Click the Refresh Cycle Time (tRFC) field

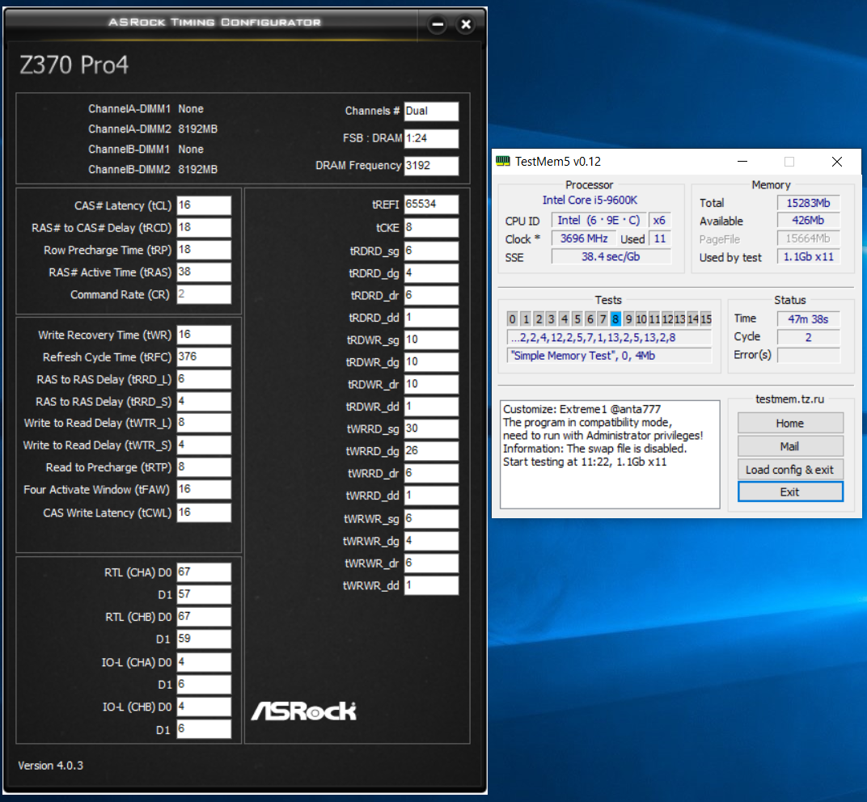coord(204,357)
